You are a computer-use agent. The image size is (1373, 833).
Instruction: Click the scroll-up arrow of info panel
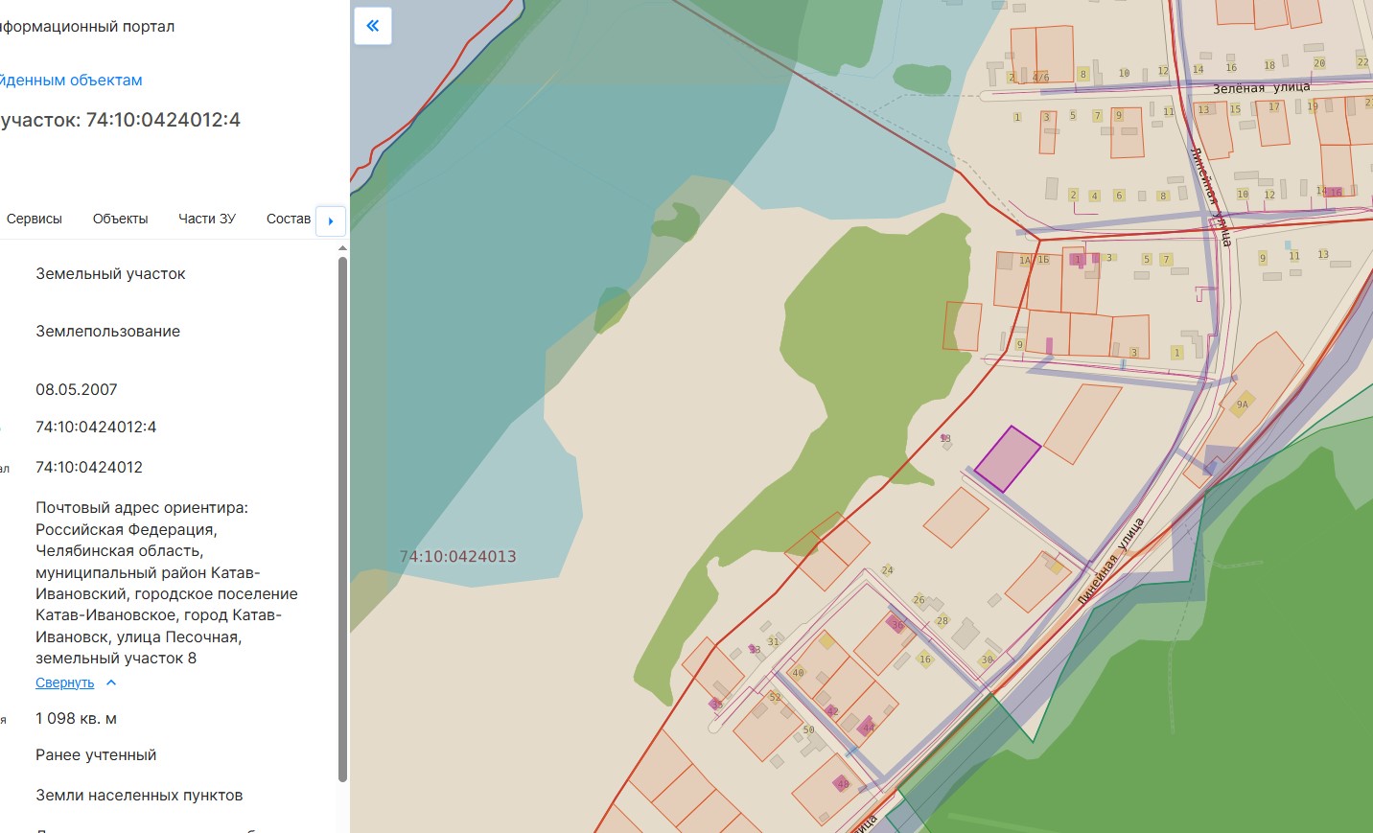[x=342, y=248]
